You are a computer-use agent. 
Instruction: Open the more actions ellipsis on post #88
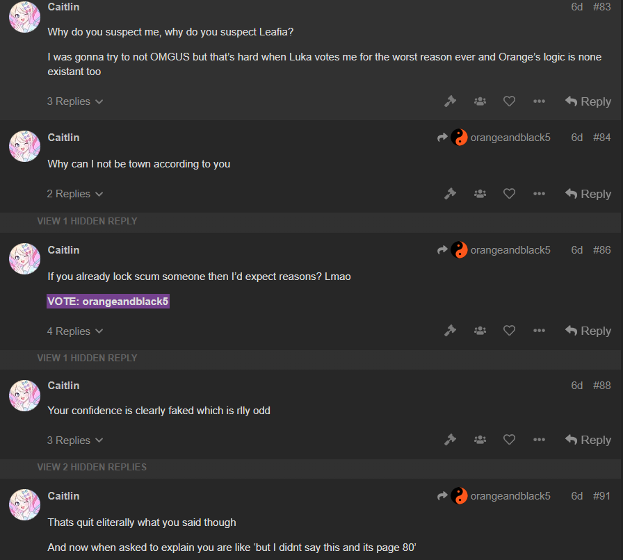point(539,440)
